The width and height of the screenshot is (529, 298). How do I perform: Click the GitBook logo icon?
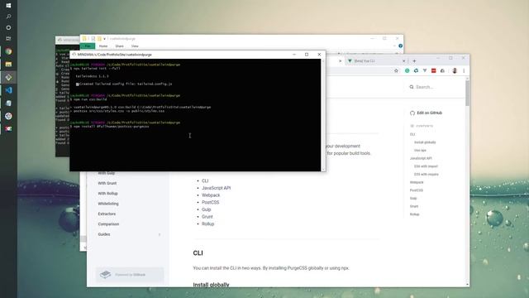(x=105, y=274)
